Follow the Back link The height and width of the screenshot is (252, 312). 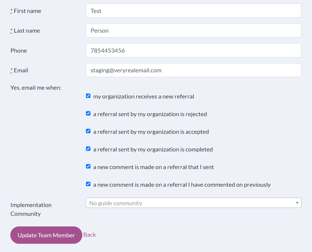coord(90,235)
